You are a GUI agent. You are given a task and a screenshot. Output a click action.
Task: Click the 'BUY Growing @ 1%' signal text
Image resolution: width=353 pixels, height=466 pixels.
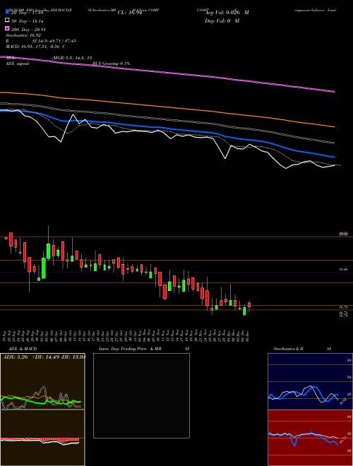click(111, 64)
